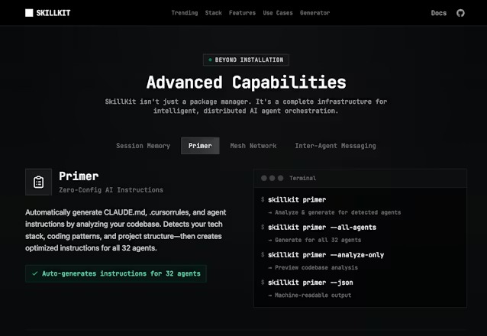Click the skillkit primer --all-agents command
Image resolution: width=487 pixels, height=336 pixels.
tap(322, 228)
